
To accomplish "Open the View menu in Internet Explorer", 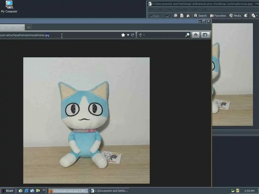I will [169, 9].
